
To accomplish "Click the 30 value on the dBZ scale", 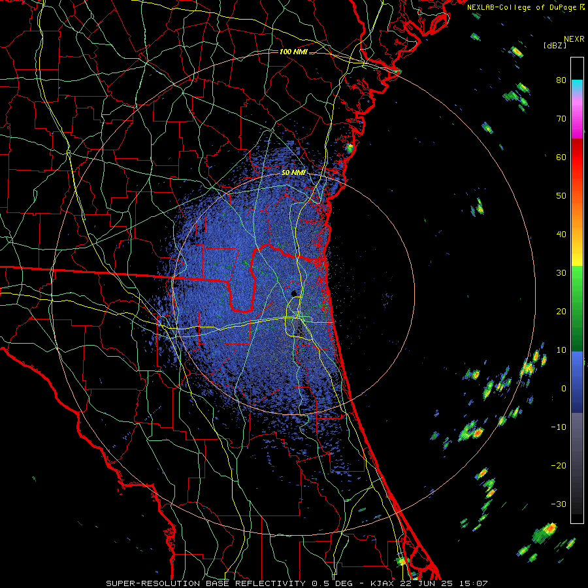I will click(561, 273).
